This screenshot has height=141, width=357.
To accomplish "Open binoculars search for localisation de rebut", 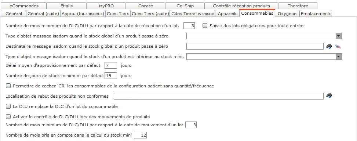I will (x=329, y=96).
